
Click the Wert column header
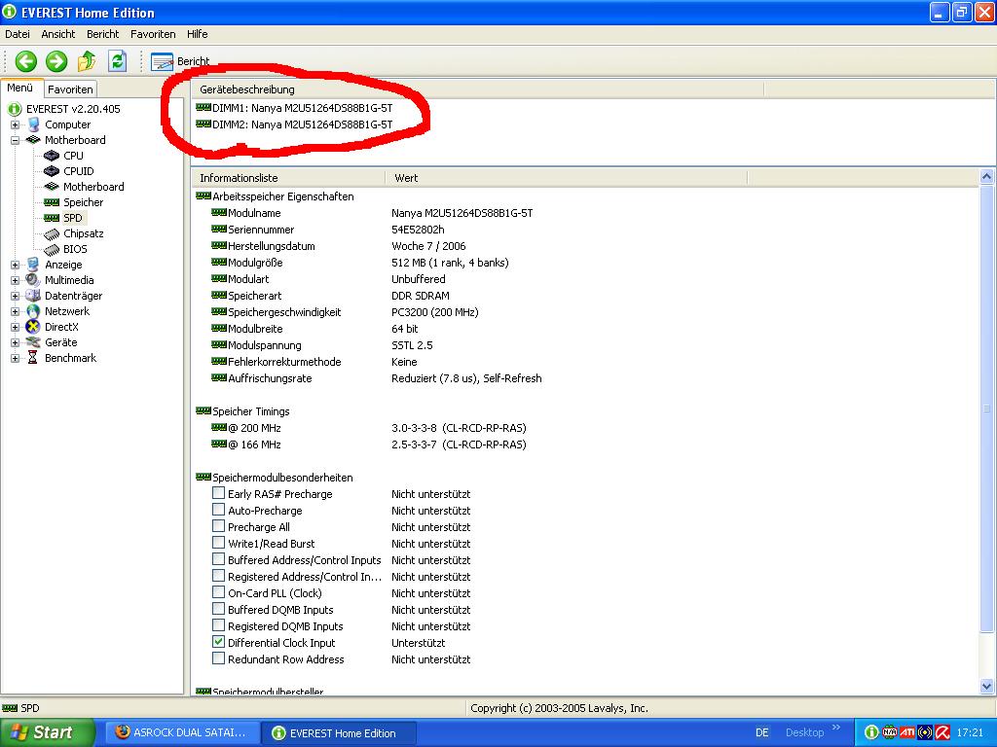(566, 178)
